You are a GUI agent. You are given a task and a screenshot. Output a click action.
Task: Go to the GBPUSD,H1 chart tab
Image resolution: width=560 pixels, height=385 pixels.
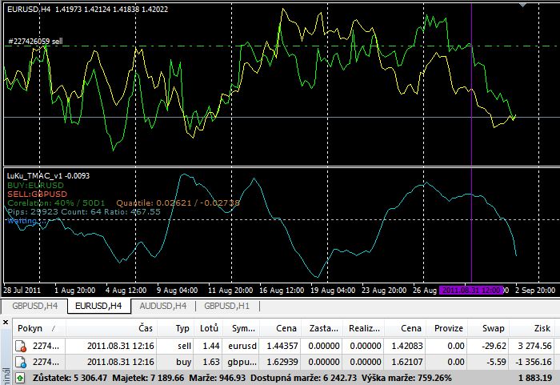[227, 306]
